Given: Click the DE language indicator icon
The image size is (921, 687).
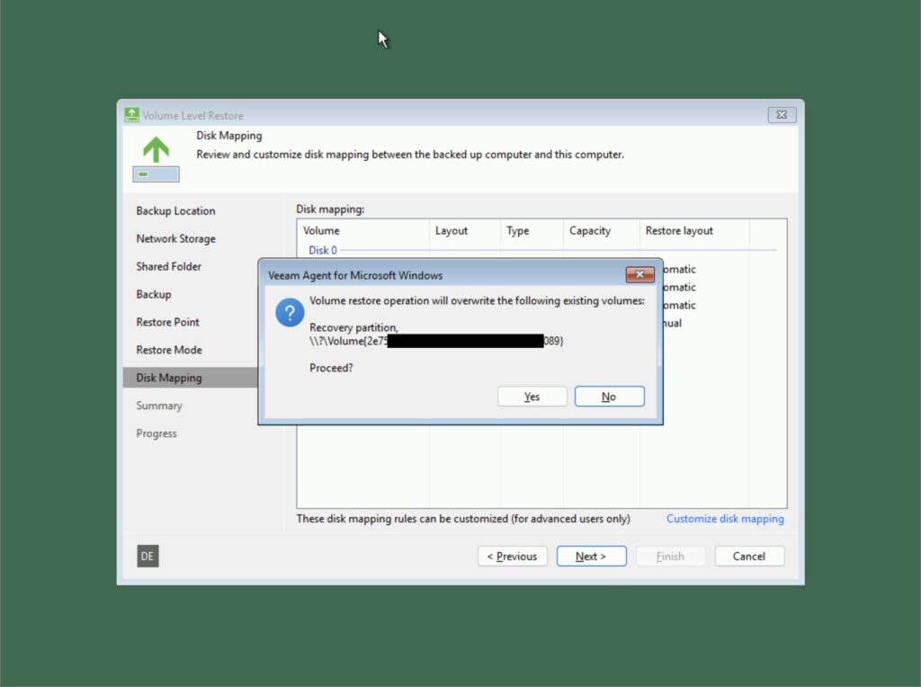Looking at the screenshot, I should pos(147,556).
